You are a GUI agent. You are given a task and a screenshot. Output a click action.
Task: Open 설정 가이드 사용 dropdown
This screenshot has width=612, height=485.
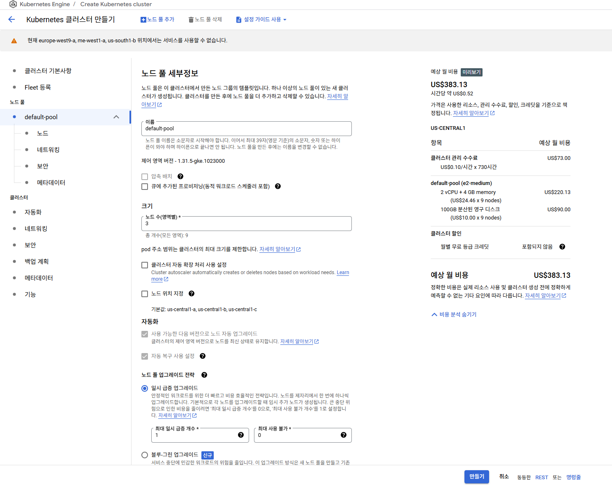tap(261, 19)
